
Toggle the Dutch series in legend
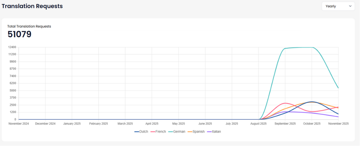pos(141,131)
